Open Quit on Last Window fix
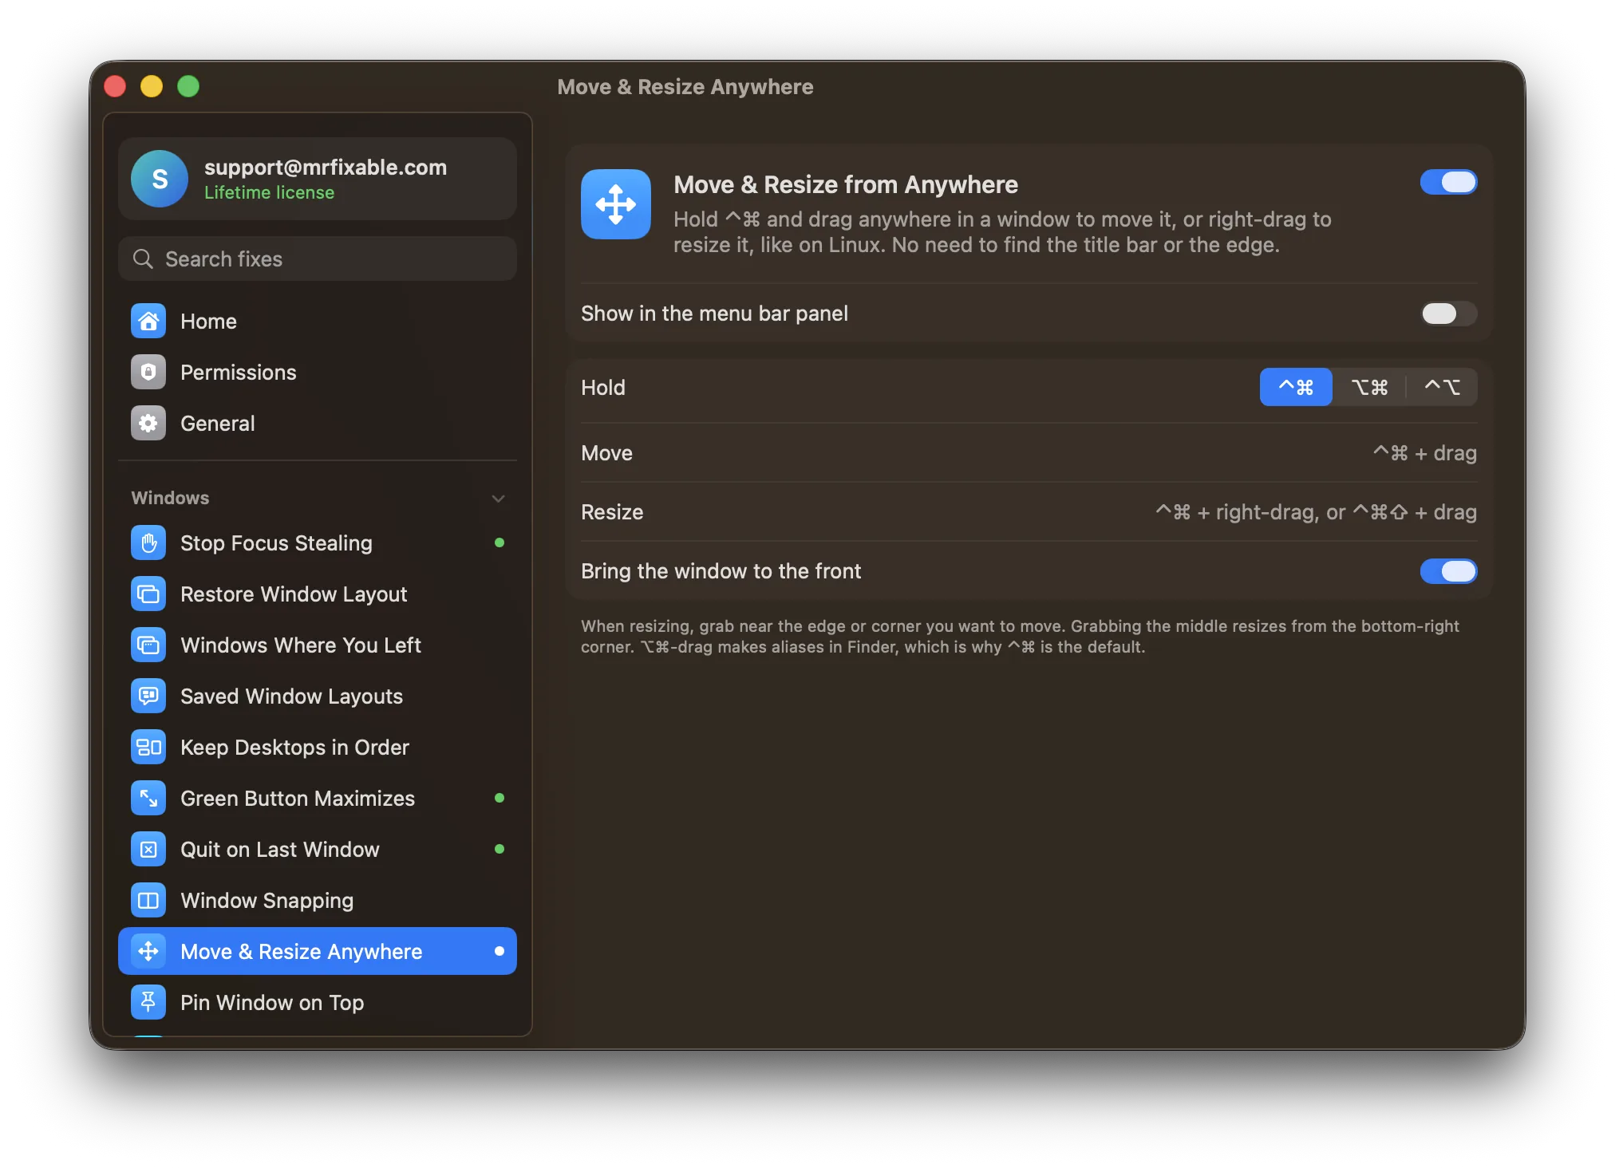Screen dimensions: 1615x1168 pos(318,850)
